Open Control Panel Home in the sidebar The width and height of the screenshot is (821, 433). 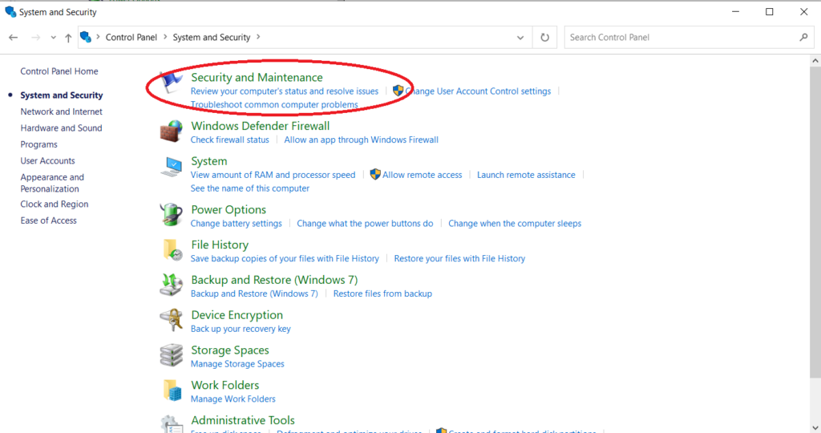coord(59,71)
